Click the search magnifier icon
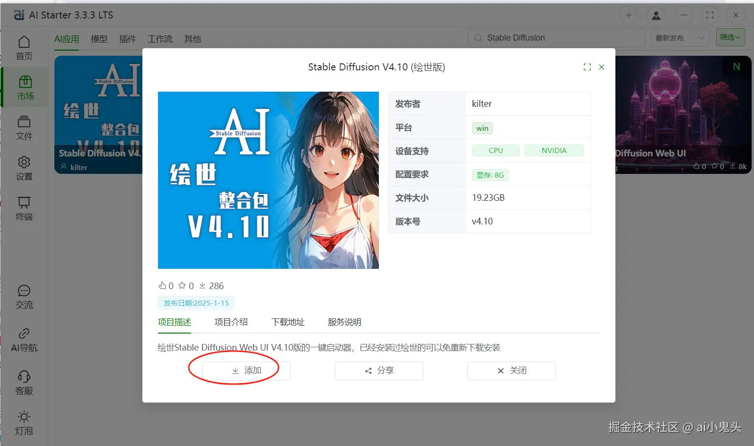Viewport: 754px width, 446px height. tap(478, 38)
